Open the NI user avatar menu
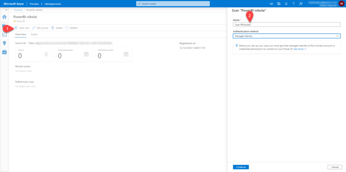Viewport: 346px width, 172px height. (x=341, y=3)
